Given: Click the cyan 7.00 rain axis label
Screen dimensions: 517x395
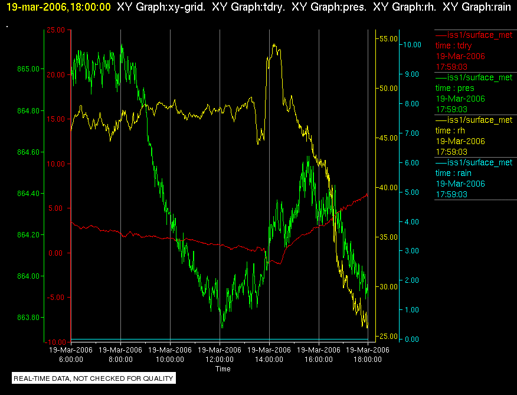Looking at the screenshot, I should pos(411,133).
